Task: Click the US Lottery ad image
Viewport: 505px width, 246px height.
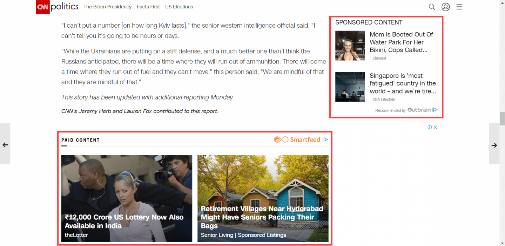Action: pos(127,198)
